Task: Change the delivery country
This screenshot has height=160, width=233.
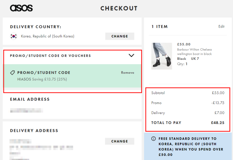Action: 119,36
